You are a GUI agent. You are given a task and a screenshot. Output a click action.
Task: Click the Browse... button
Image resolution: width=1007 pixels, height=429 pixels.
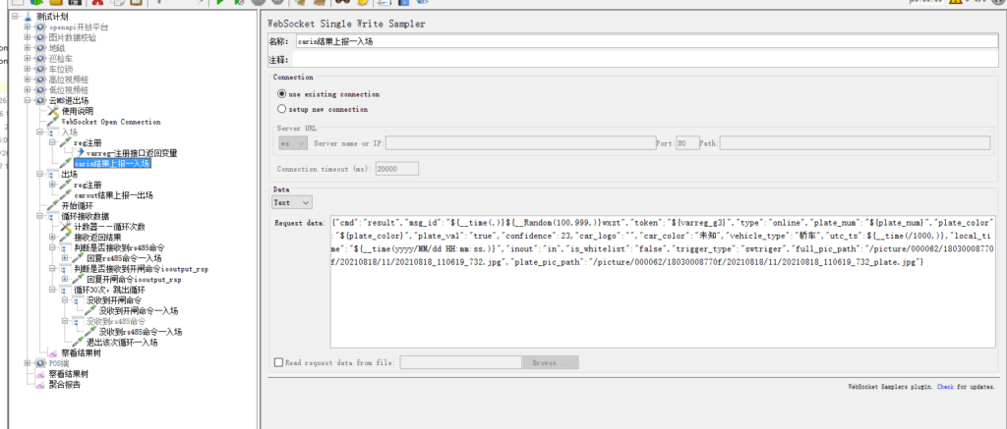click(x=551, y=362)
